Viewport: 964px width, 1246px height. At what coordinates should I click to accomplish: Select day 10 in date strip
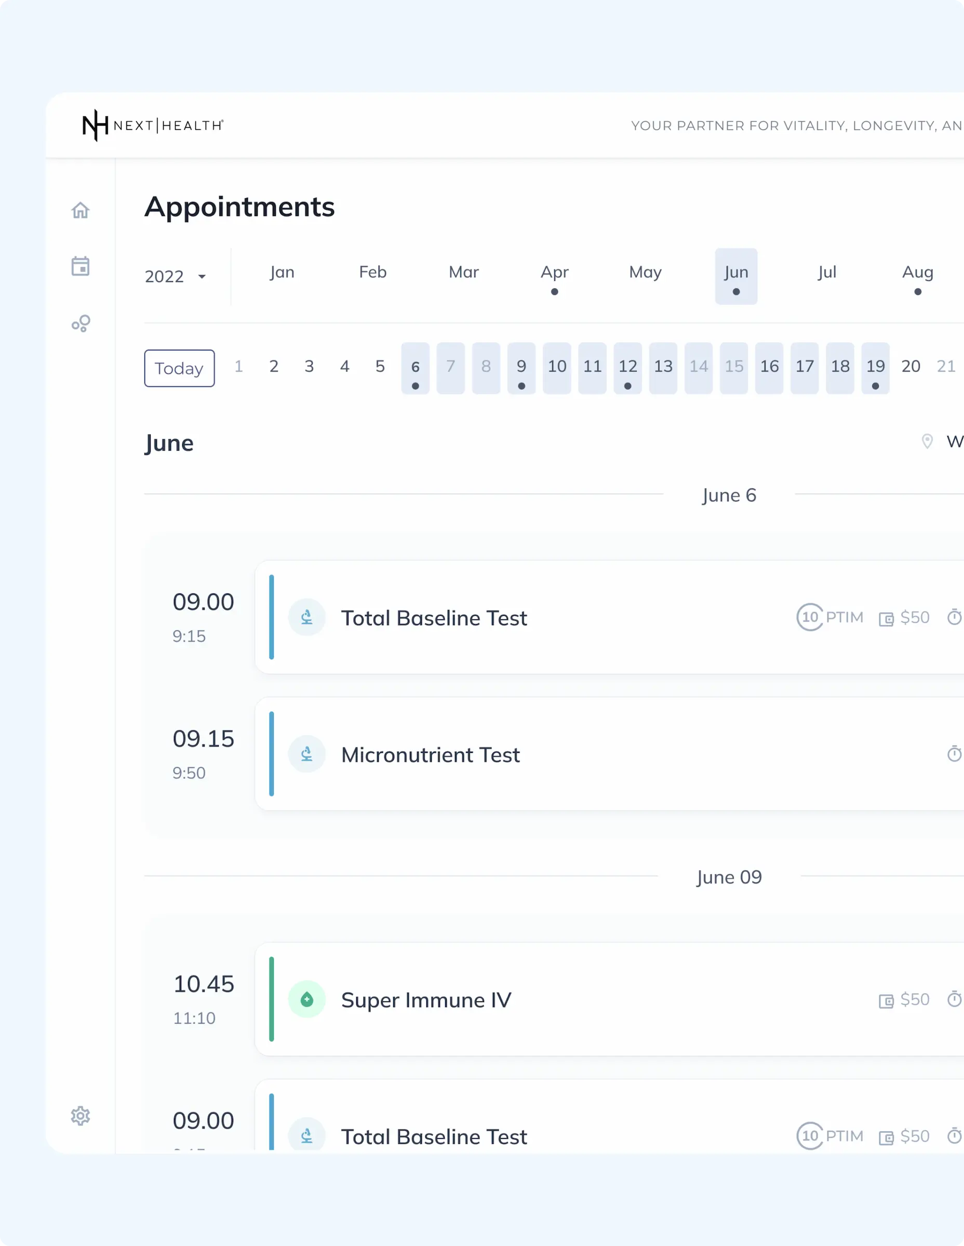[x=557, y=368]
